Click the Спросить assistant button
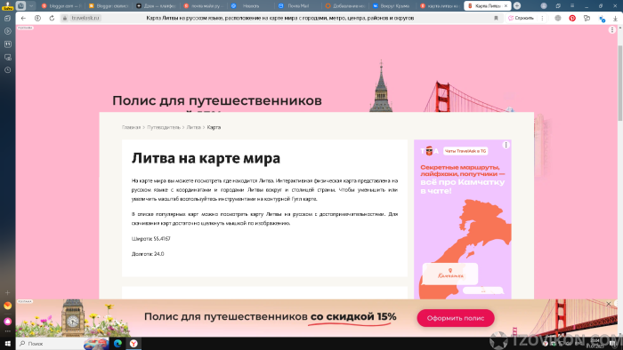Image resolution: width=623 pixels, height=350 pixels. (521, 19)
